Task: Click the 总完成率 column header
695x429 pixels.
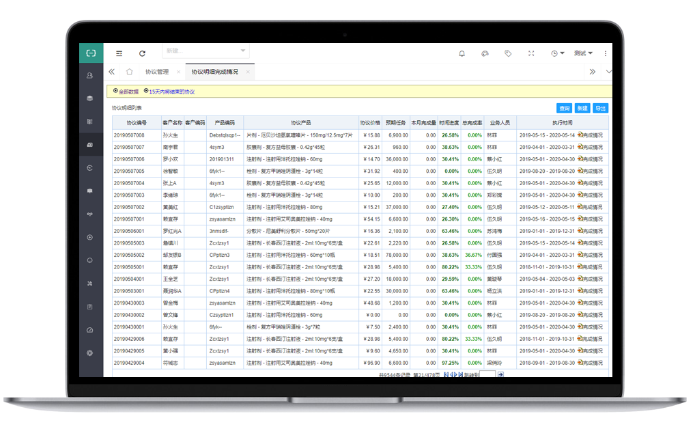Action: (472, 122)
